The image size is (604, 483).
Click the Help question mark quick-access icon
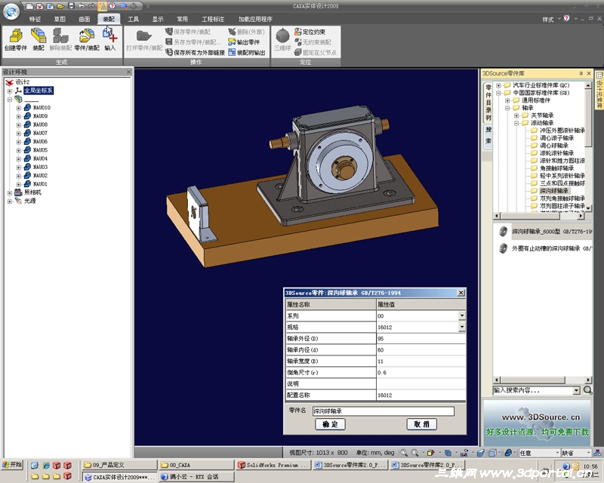pyautogui.click(x=112, y=6)
